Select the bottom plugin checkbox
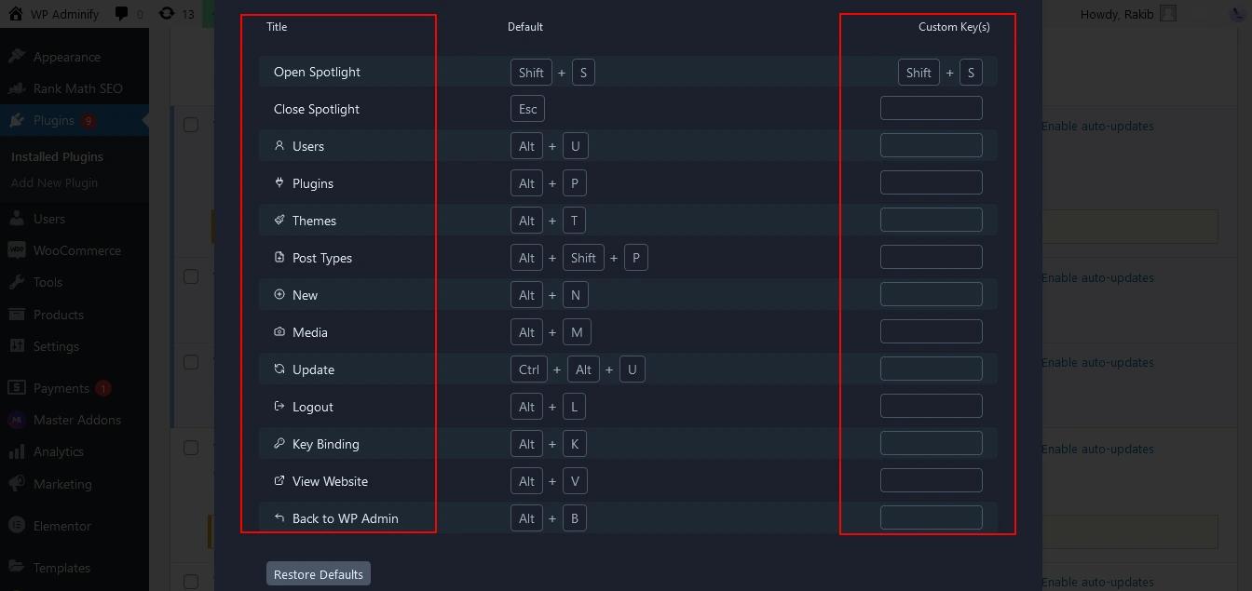 192,581
